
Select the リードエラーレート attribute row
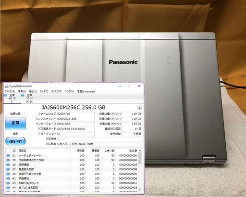pyautogui.click(x=72, y=156)
